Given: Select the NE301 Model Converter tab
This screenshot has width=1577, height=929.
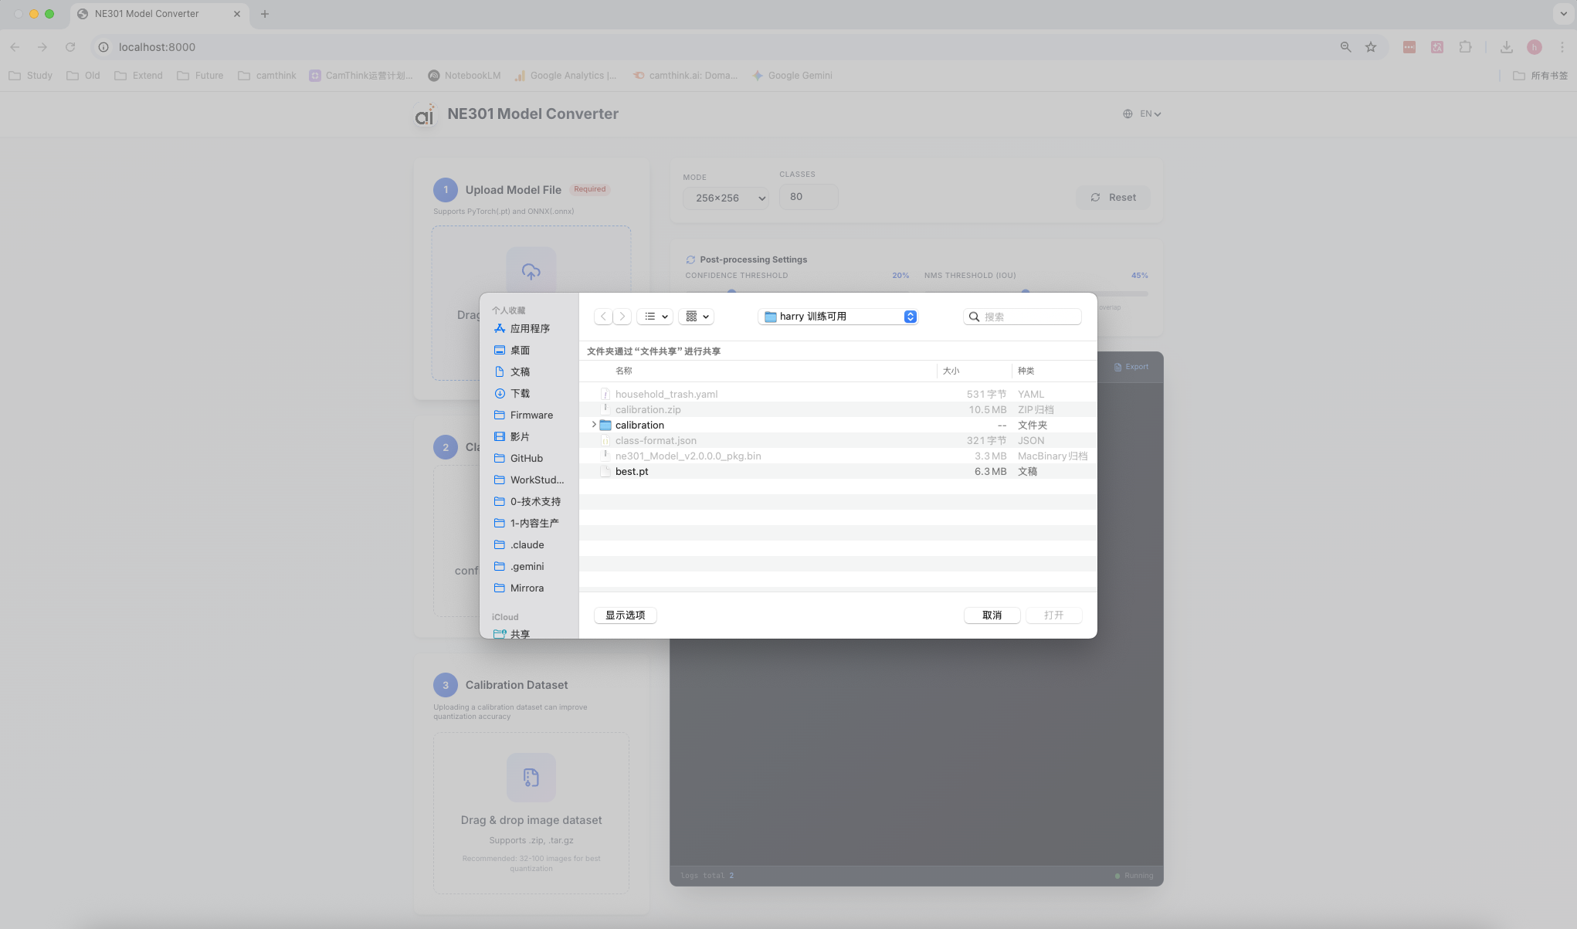Looking at the screenshot, I should pyautogui.click(x=147, y=14).
